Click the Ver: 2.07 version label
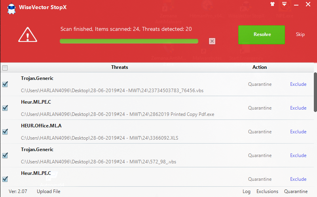Image resolution: width=317 pixels, height=197 pixels. [18, 191]
